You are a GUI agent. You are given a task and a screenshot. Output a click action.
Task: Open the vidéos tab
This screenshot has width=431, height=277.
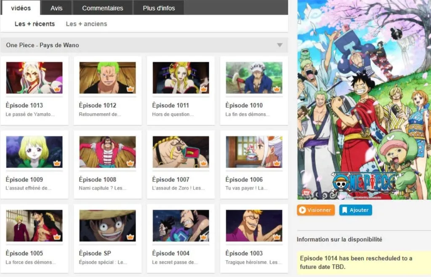point(21,8)
